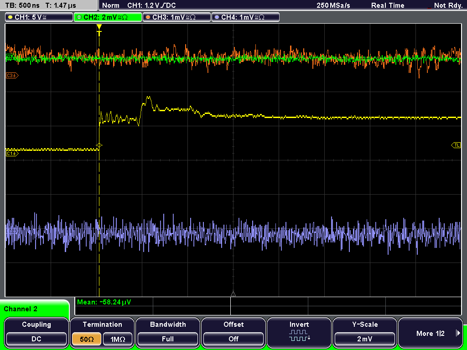This screenshot has height=350, width=467.
Task: Click the More page arrow icon
Action: click(458, 333)
